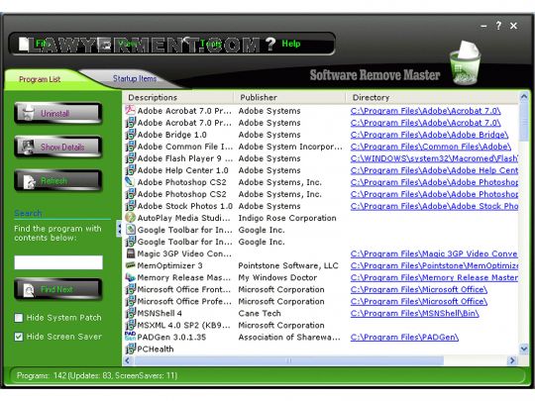Click the PCHealth program icon
The height and width of the screenshot is (401, 535).
click(130, 349)
